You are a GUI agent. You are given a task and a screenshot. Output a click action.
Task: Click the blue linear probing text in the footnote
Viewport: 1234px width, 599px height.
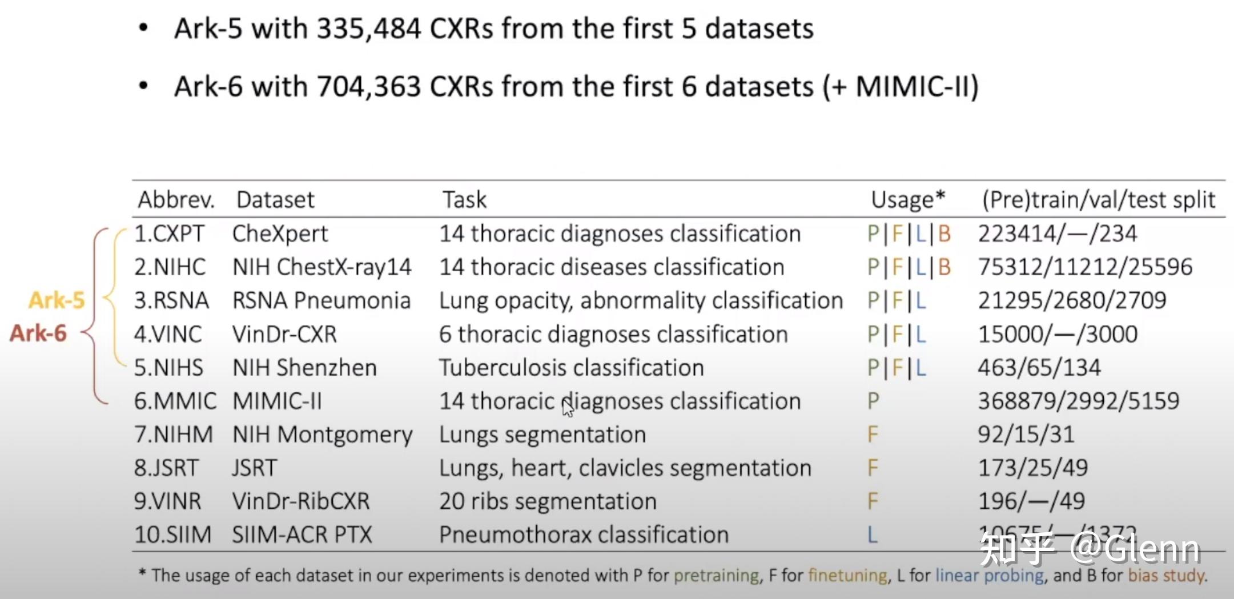click(989, 575)
